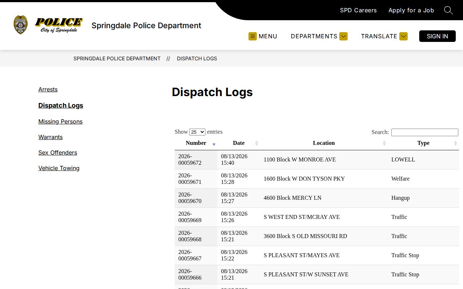Open the SPD Careers link

point(358,10)
